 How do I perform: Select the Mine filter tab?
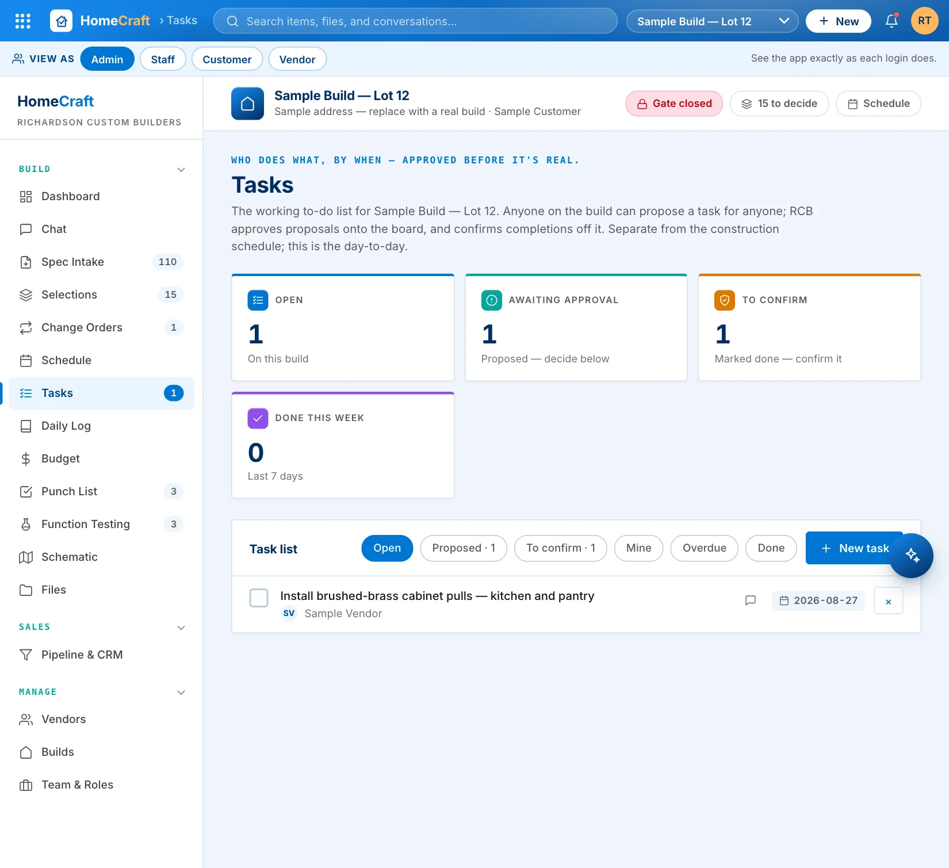point(638,548)
